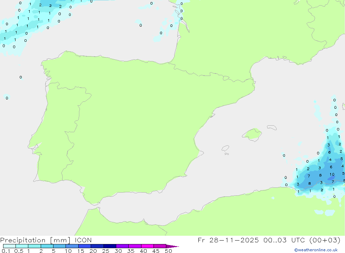
Task: Click the '0.1' legend scale label
Action: pos(6,251)
